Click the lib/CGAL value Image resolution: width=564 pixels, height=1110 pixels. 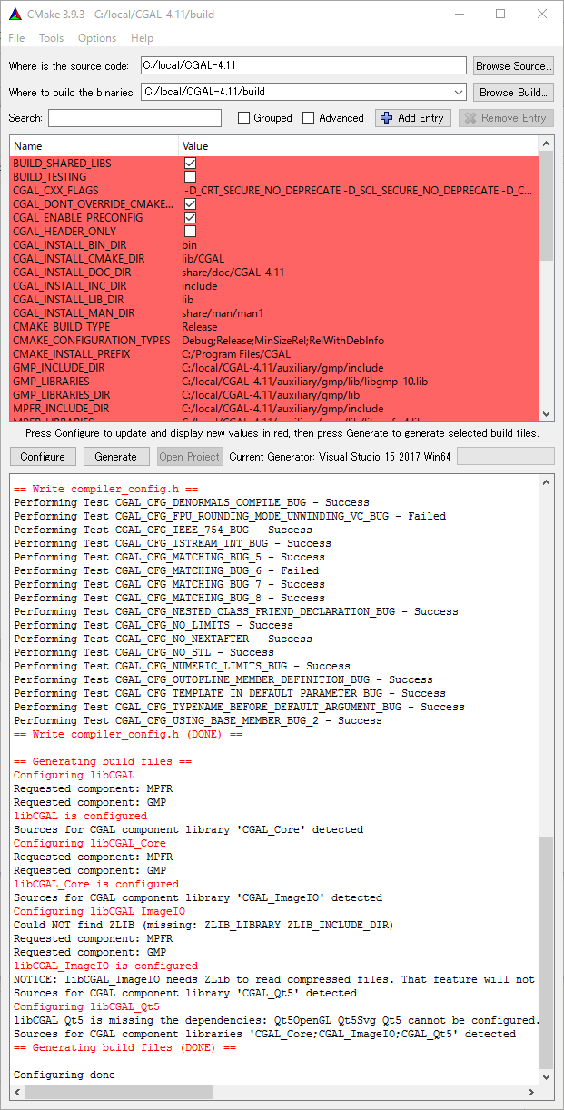click(203, 259)
